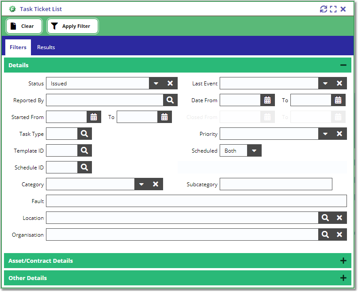Viewport: 358px width, 292px height.
Task: Switch to the Results tab
Action: pos(46,47)
